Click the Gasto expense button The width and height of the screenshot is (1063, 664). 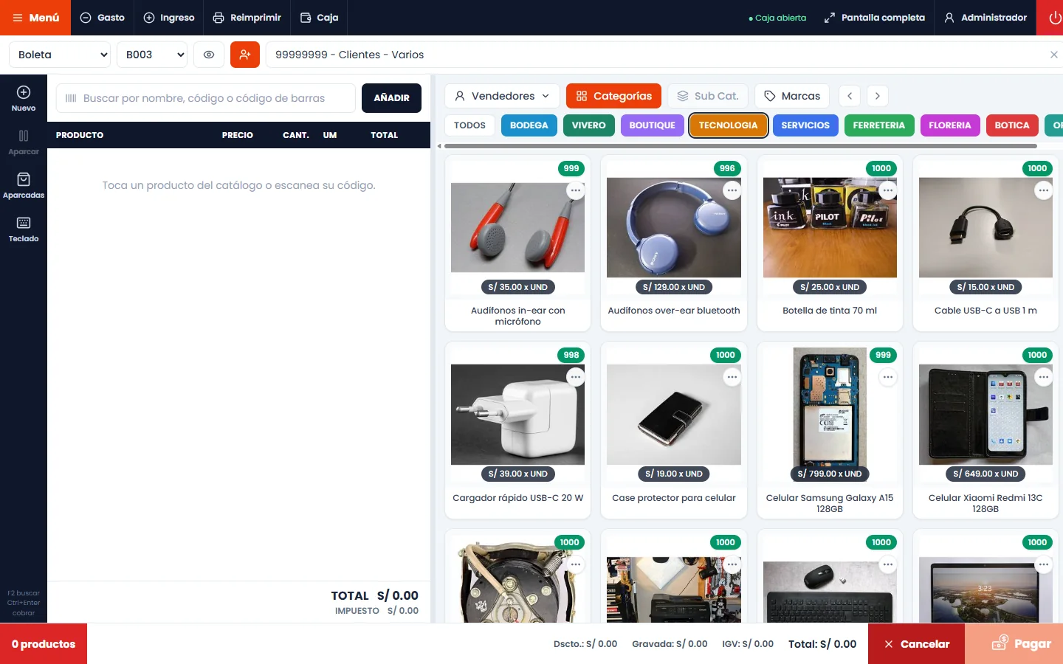click(103, 18)
